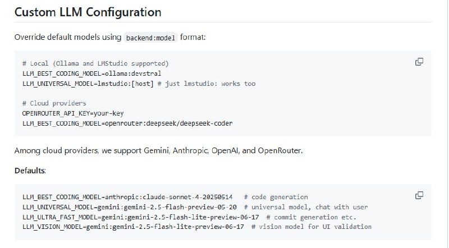Click the anthropic:claude-sonnet-4-20250514 default value
Screen dimensions: 449x248
coord(171,197)
